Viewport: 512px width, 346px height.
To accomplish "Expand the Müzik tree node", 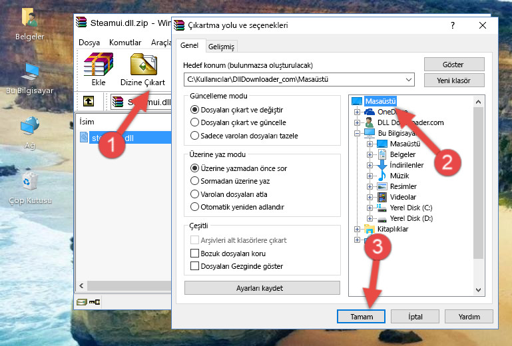I will point(370,176).
